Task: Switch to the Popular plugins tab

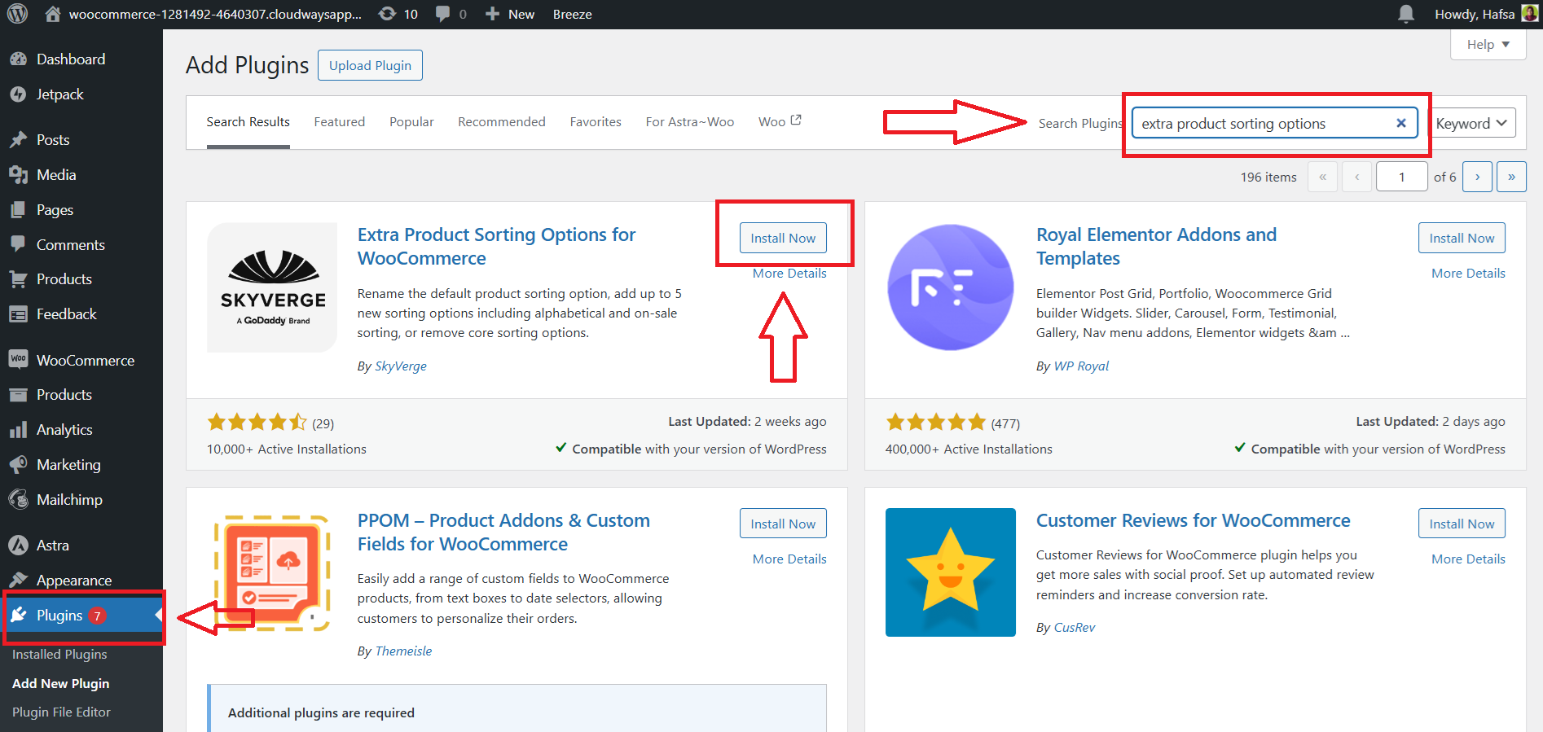Action: 411,122
